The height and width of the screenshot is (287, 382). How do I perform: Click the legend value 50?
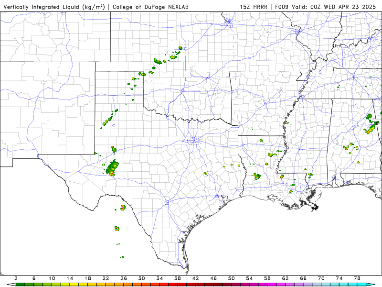[x=232, y=278]
